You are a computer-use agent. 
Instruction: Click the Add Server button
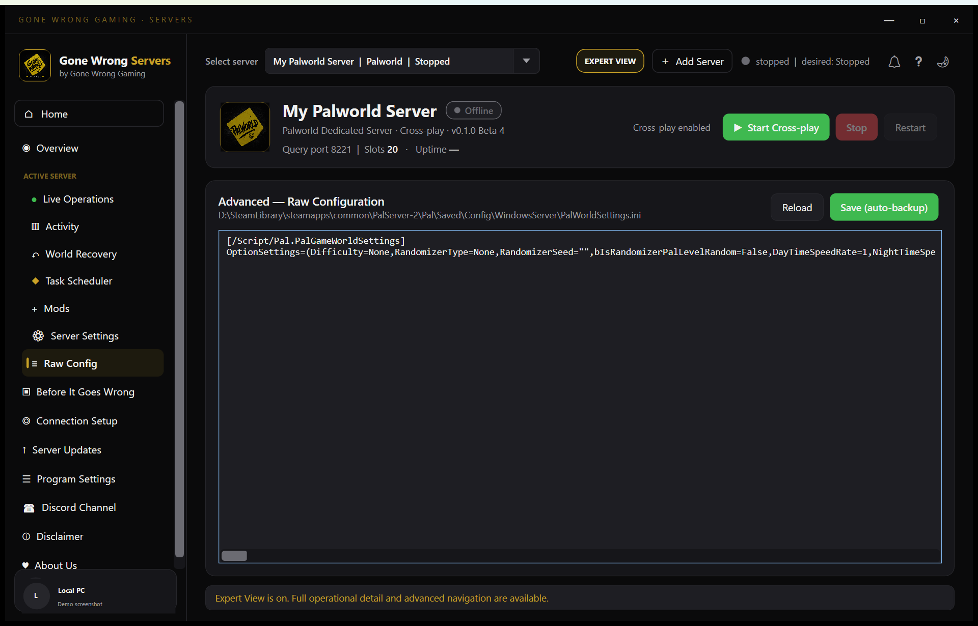[692, 61]
